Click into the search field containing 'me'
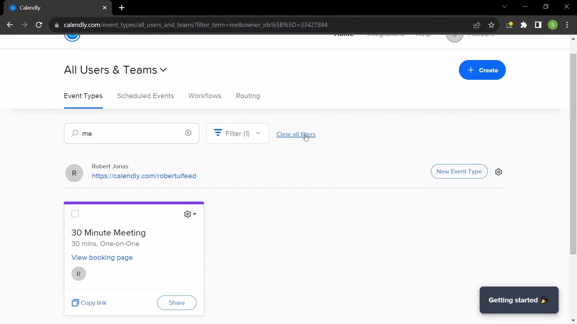Screen dimensions: 577x324 coord(131,133)
